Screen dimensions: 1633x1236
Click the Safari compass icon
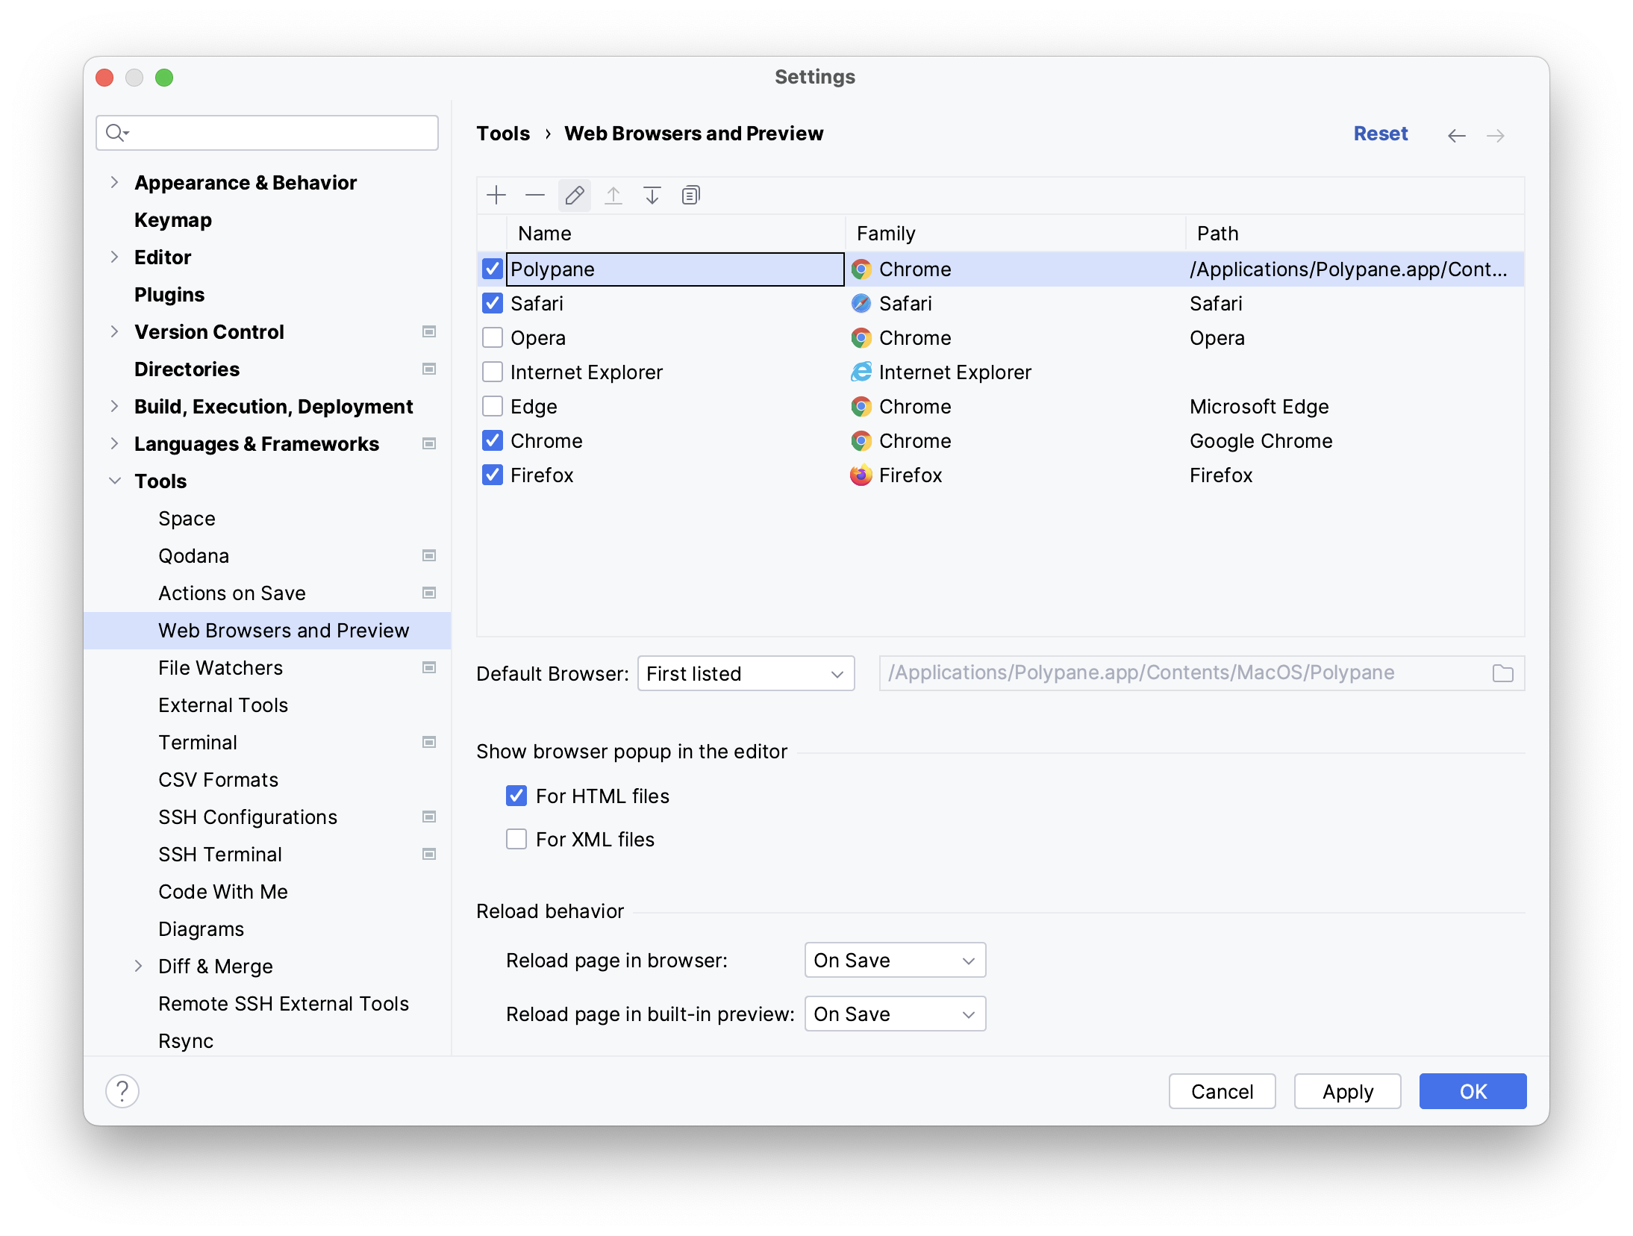coord(861,304)
